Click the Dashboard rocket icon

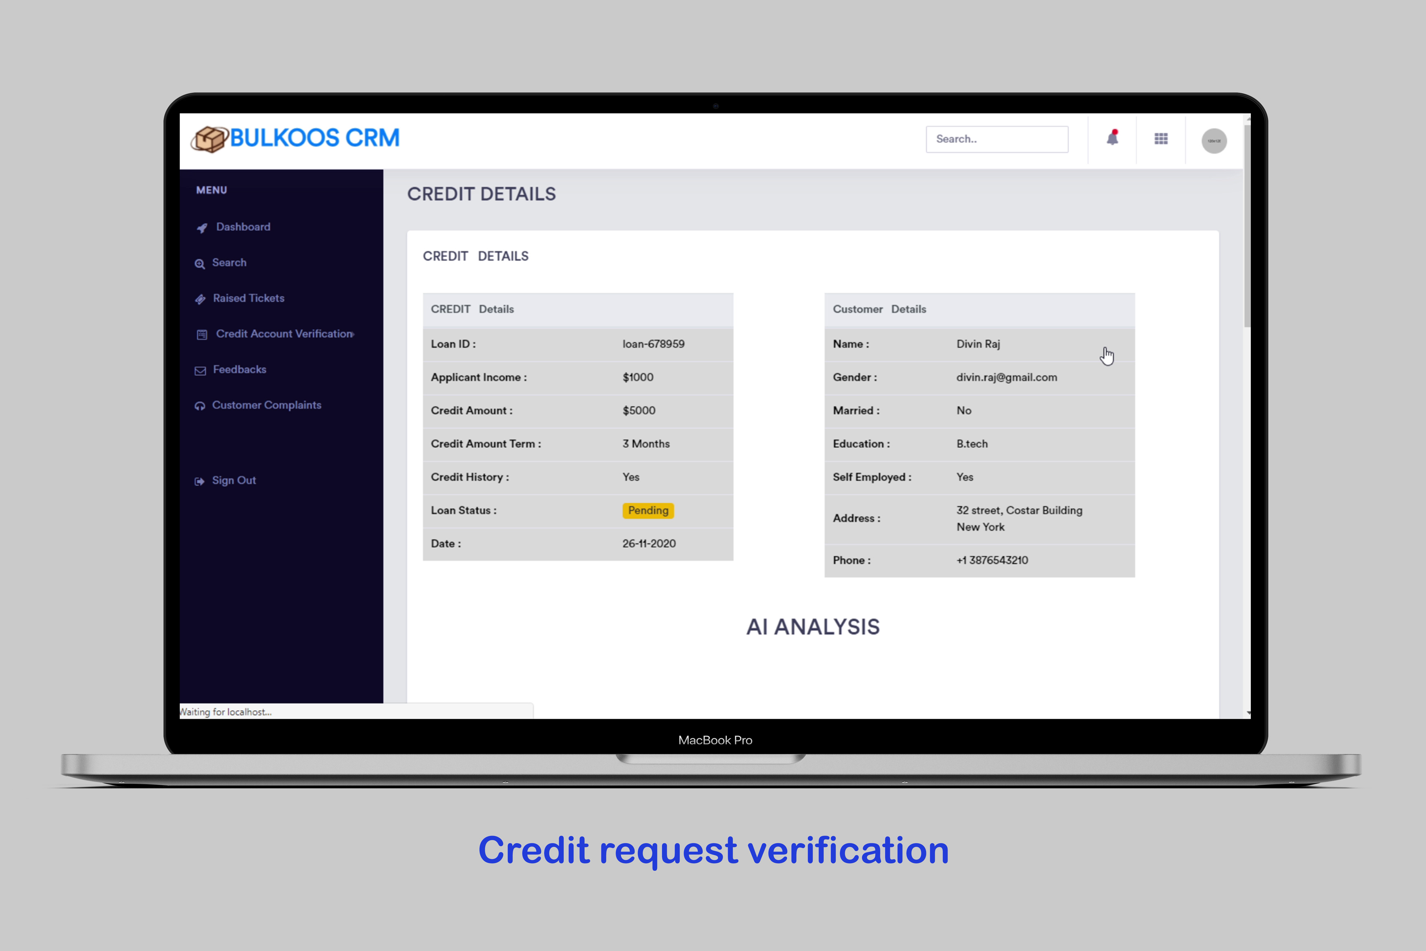click(x=202, y=228)
